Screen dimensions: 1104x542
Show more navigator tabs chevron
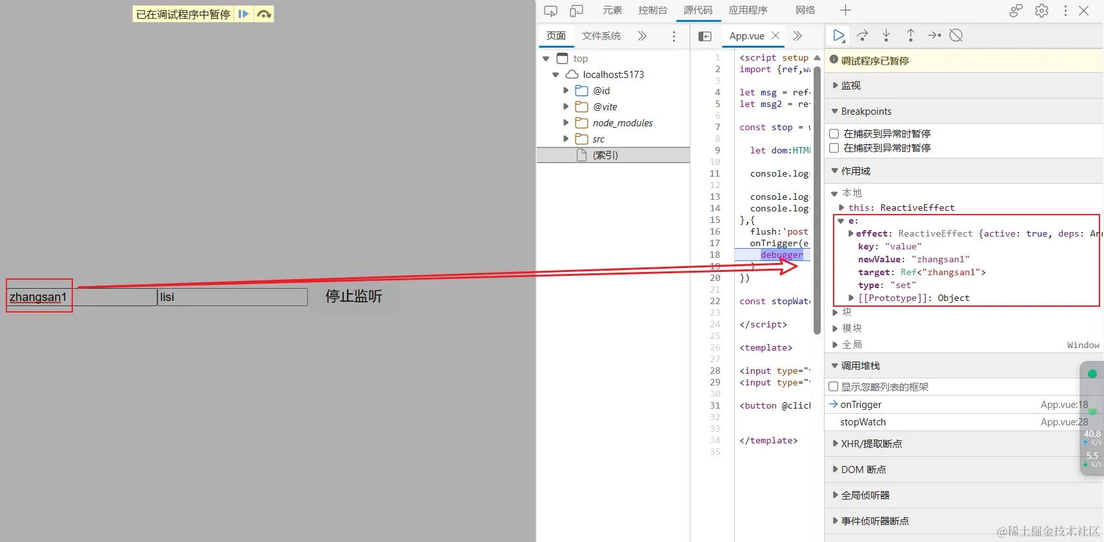pyautogui.click(x=642, y=36)
